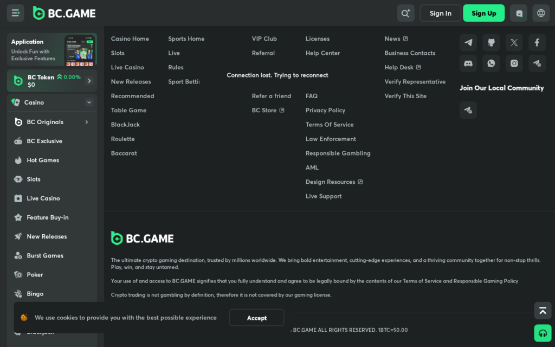Open Baccarat footer link

(x=124, y=153)
